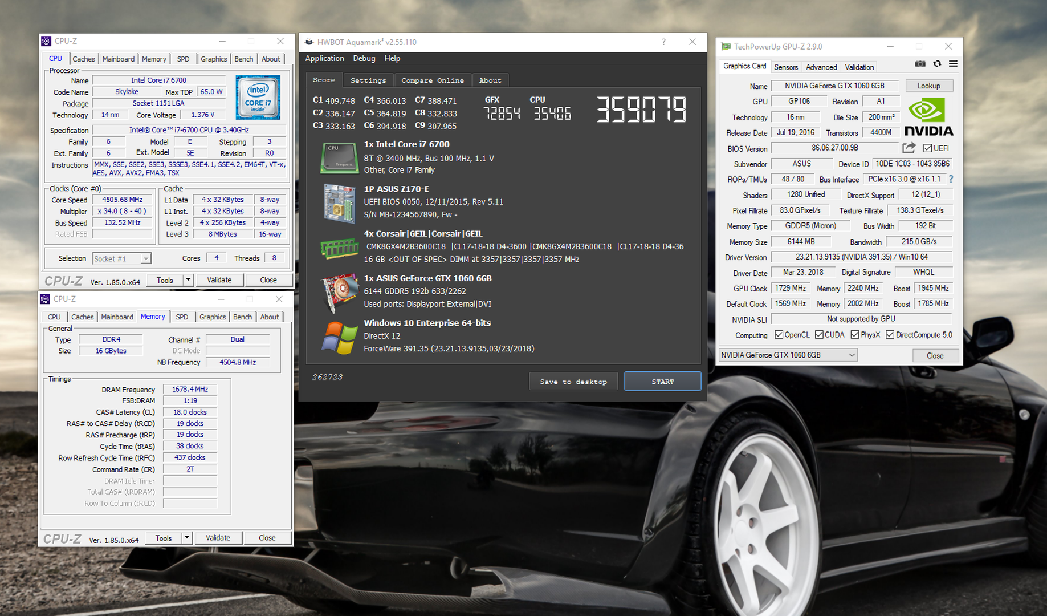This screenshot has width=1047, height=616.
Task: Click Save to desktop button
Action: (573, 382)
